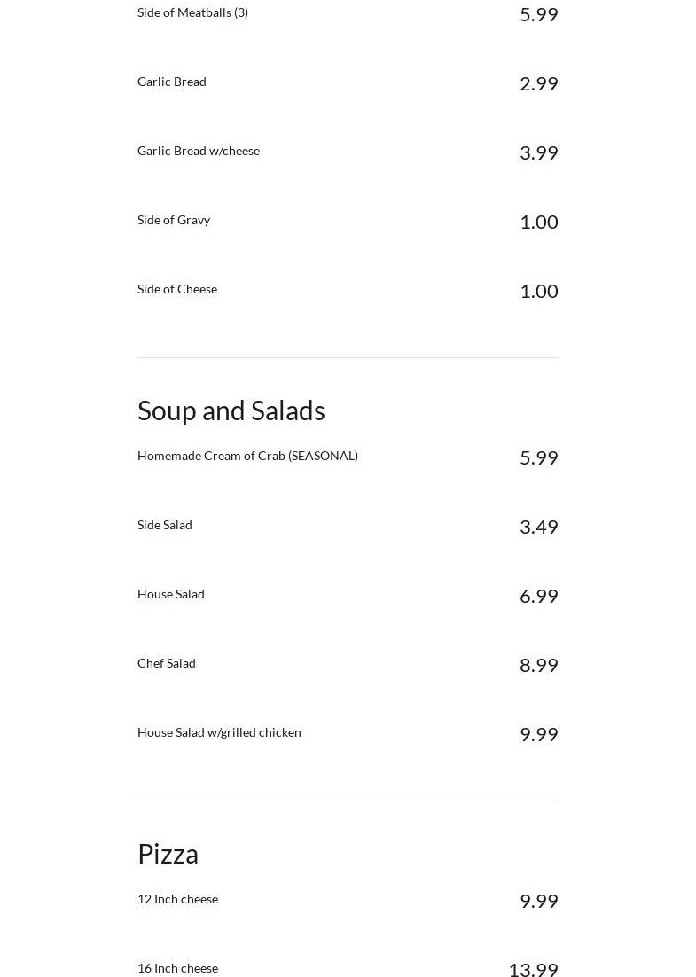Click the Soup and Salads heading

pyautogui.click(x=231, y=410)
